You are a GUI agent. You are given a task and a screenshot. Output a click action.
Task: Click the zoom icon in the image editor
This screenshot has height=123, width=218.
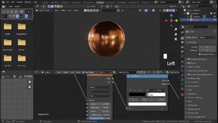tap(30, 82)
